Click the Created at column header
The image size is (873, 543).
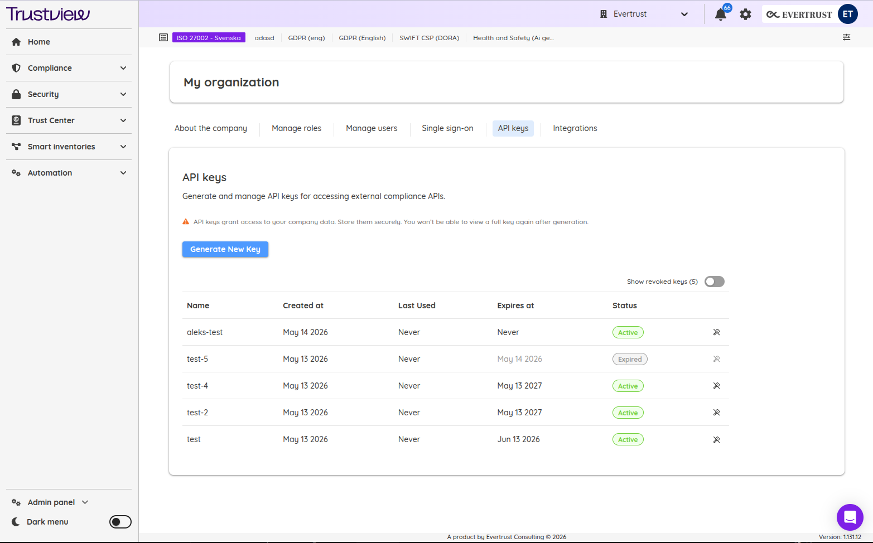pyautogui.click(x=303, y=306)
